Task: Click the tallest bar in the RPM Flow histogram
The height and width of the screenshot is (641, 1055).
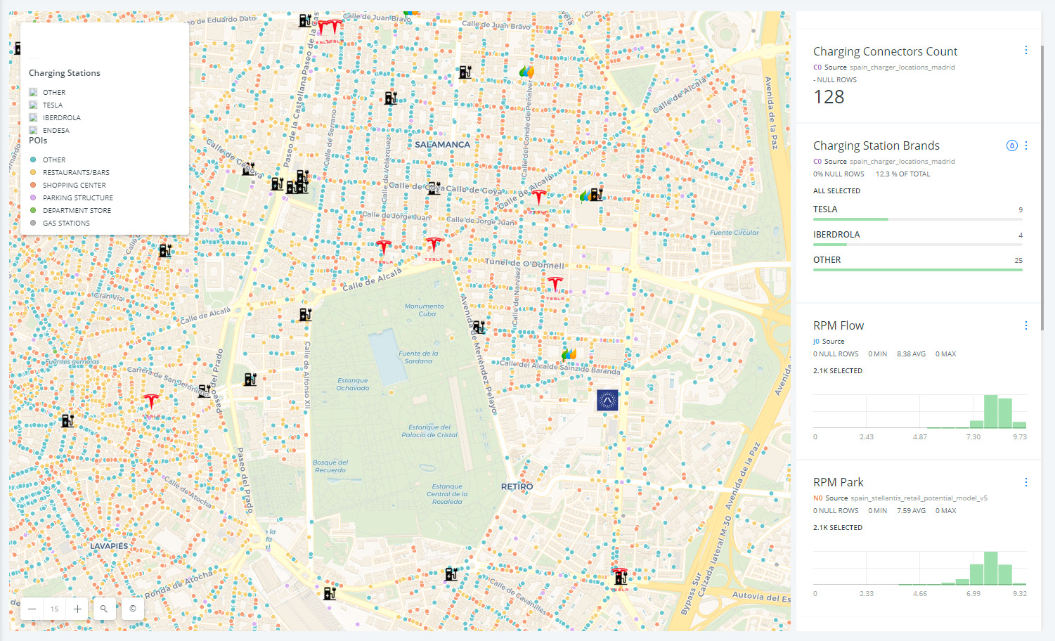Action: pos(991,411)
